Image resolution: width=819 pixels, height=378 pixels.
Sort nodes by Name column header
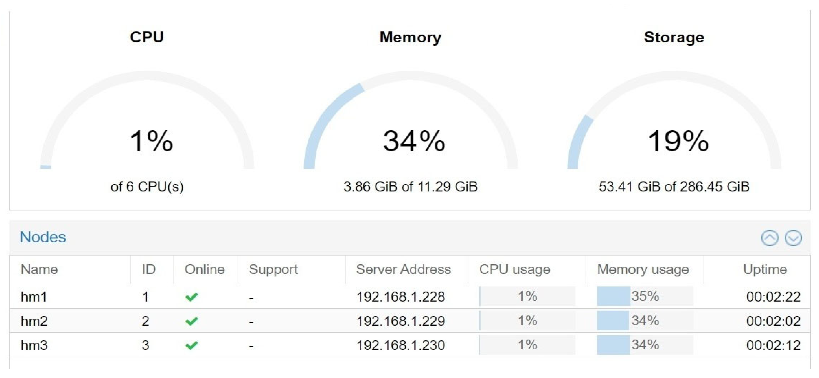(x=39, y=269)
